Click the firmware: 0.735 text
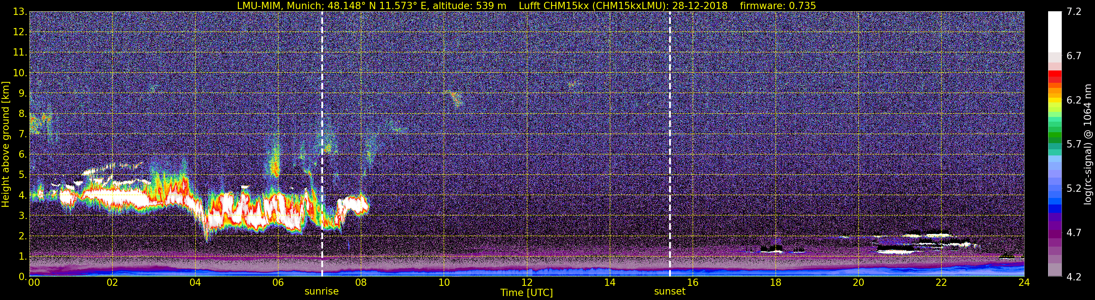Viewport: 1095px width, 300px height. (778, 5)
